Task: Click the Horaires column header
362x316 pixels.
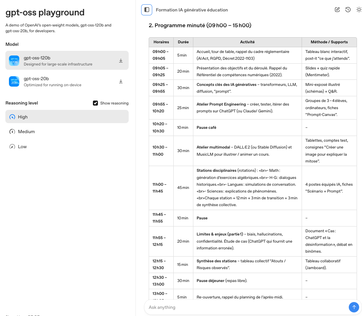Action: point(161,42)
